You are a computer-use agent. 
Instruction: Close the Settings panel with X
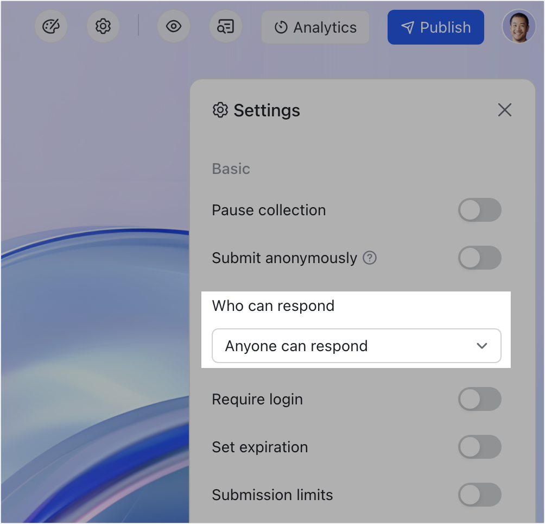click(x=504, y=110)
